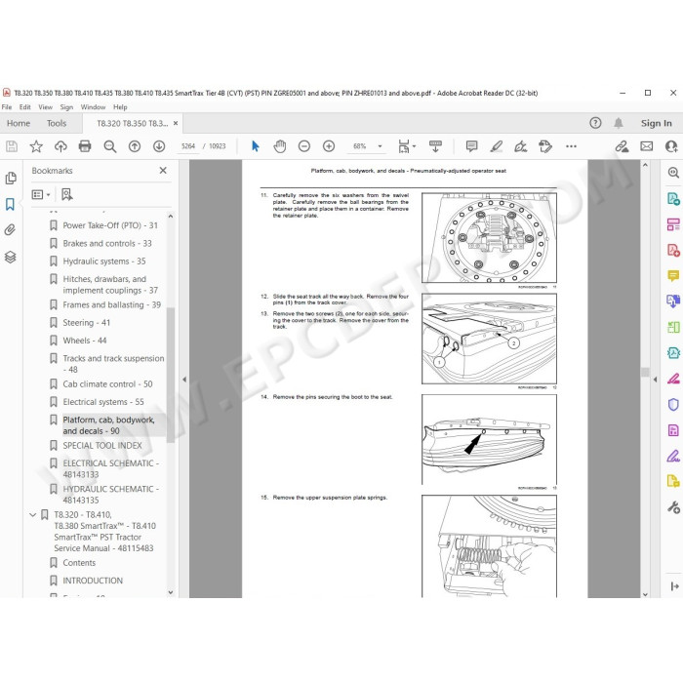Image resolution: width=683 pixels, height=683 pixels.
Task: Click Protect shield icon in right pane
Action: click(x=673, y=405)
